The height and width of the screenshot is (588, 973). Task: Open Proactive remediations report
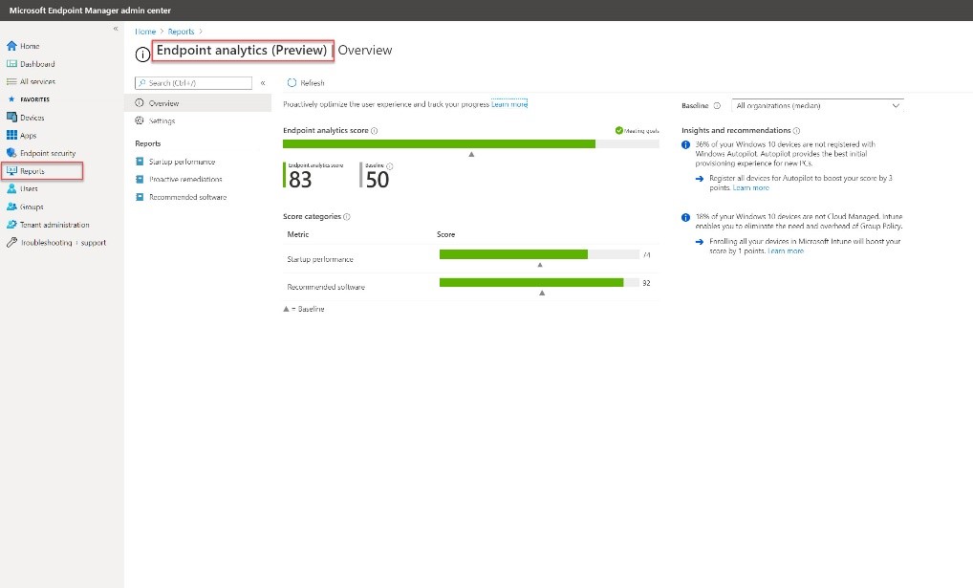tap(185, 180)
